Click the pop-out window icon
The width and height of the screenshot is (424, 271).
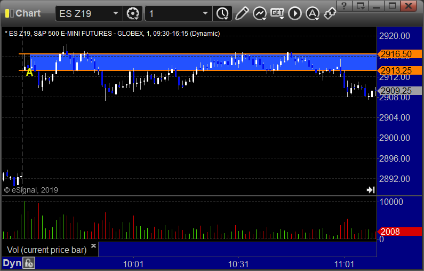click(360, 6)
